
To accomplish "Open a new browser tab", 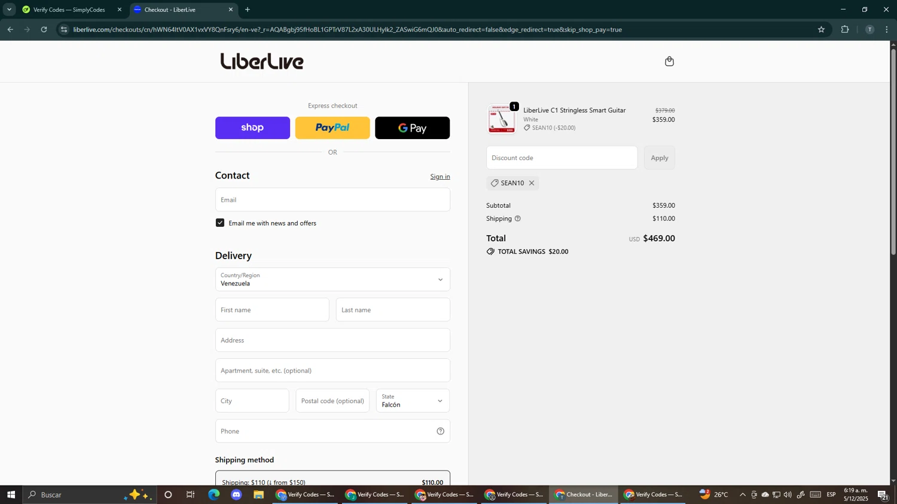I will tap(248, 10).
